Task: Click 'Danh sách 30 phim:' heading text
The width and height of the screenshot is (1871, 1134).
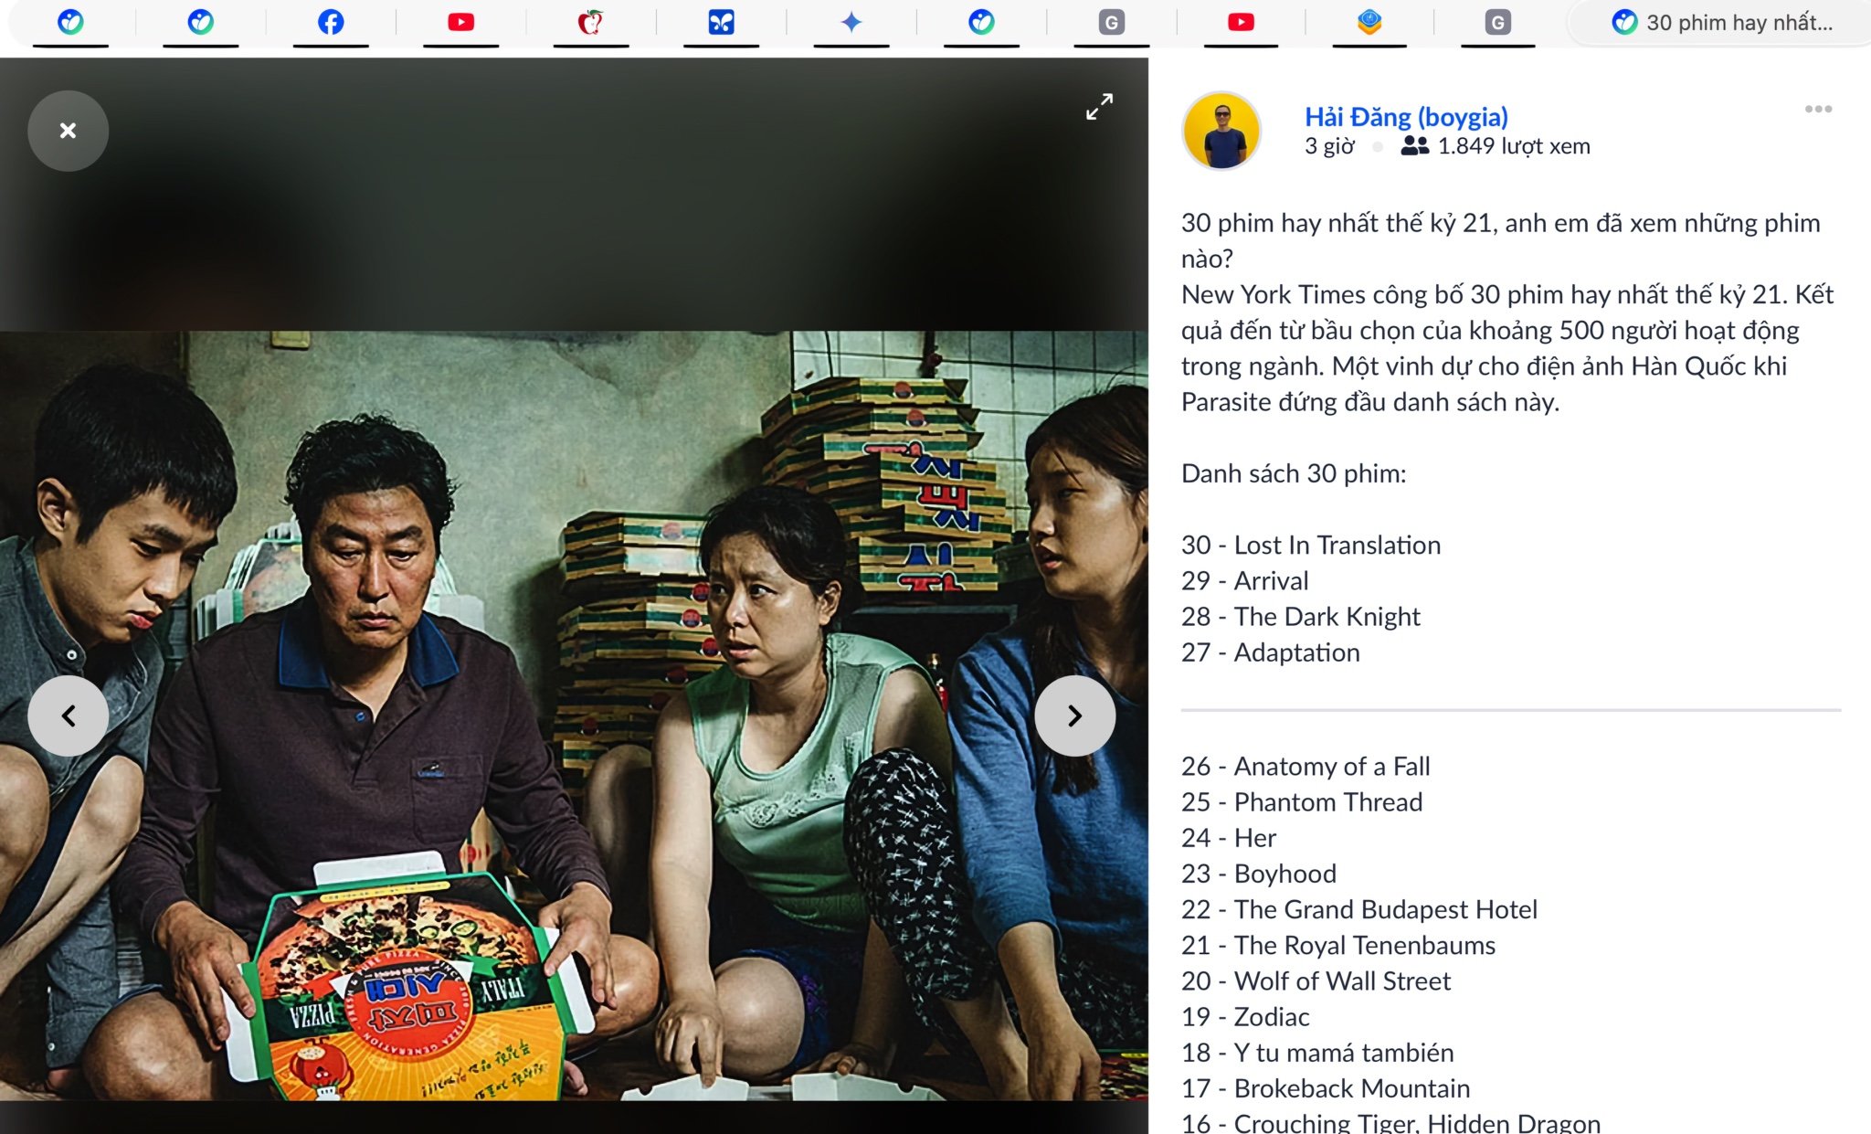Action: click(1294, 473)
